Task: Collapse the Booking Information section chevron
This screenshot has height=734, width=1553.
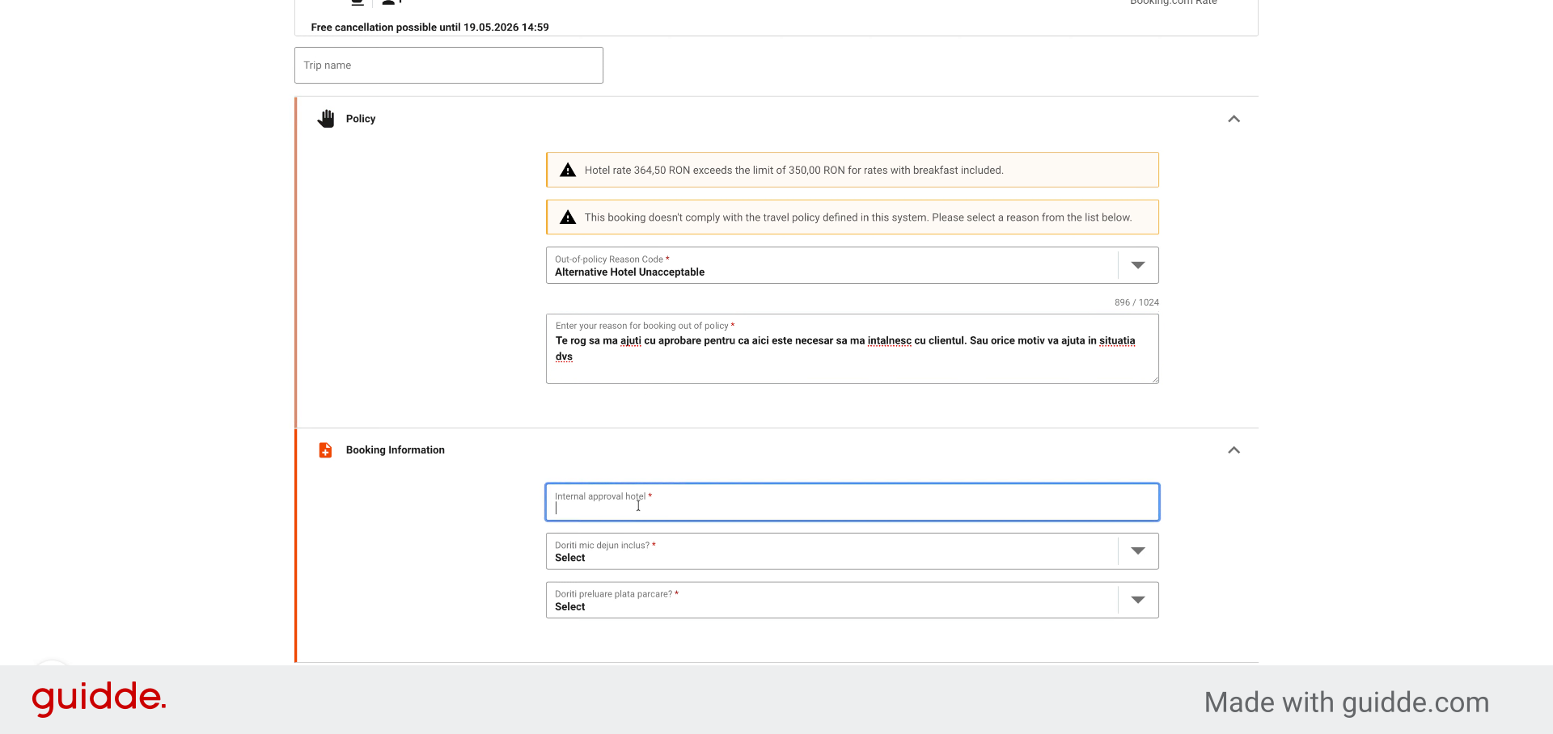Action: [x=1234, y=450]
